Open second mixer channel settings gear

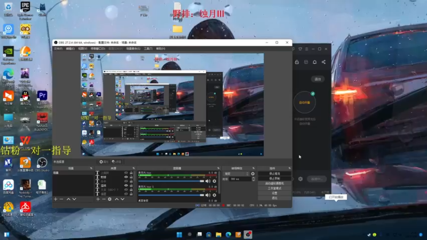(215, 195)
